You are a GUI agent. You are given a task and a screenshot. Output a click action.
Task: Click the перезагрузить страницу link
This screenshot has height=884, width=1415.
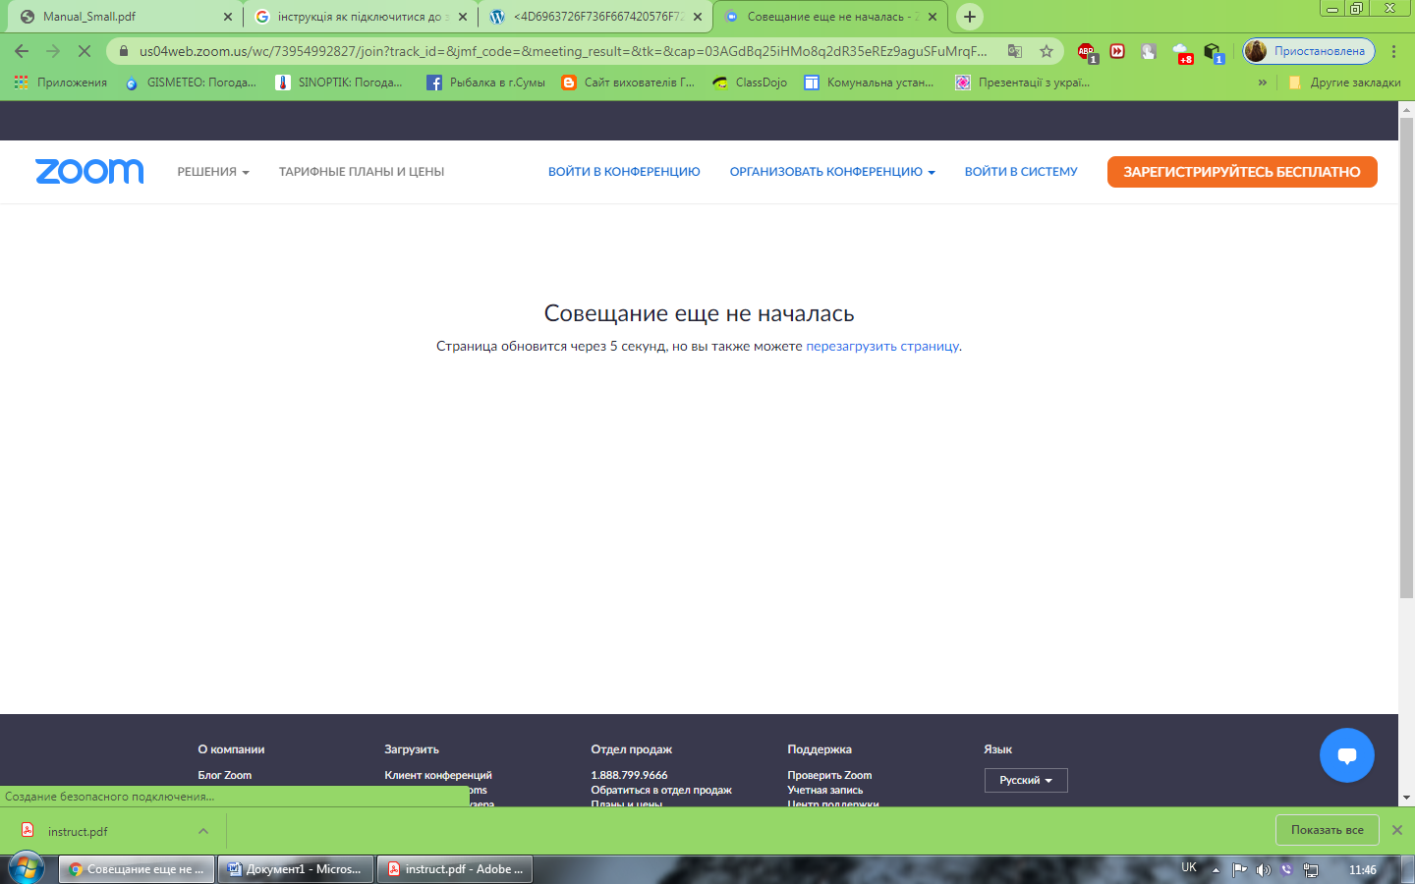pyautogui.click(x=881, y=346)
